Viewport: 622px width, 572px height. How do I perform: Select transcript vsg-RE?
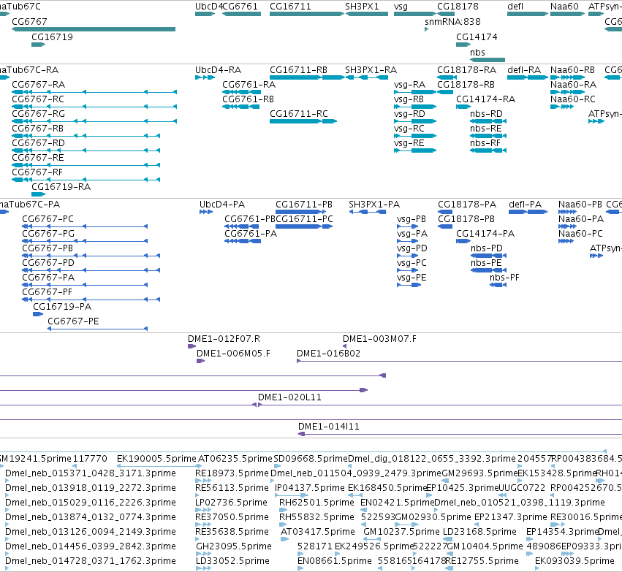click(x=415, y=150)
